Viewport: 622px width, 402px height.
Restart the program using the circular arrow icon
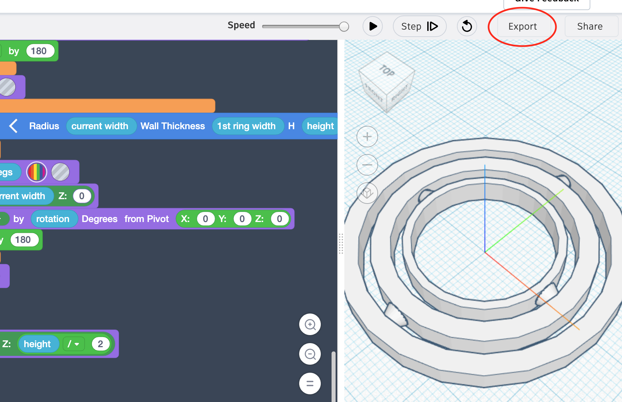click(x=467, y=26)
